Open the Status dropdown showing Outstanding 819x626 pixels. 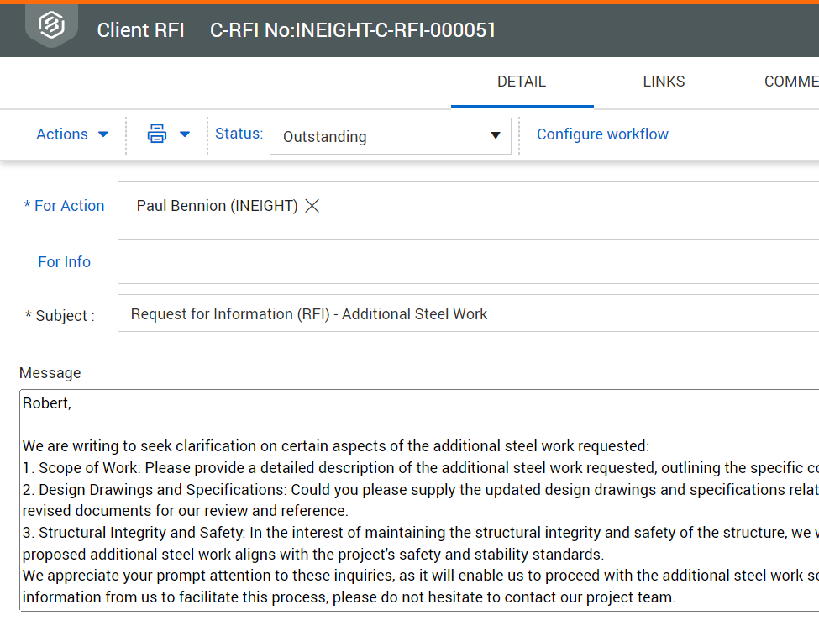click(390, 136)
